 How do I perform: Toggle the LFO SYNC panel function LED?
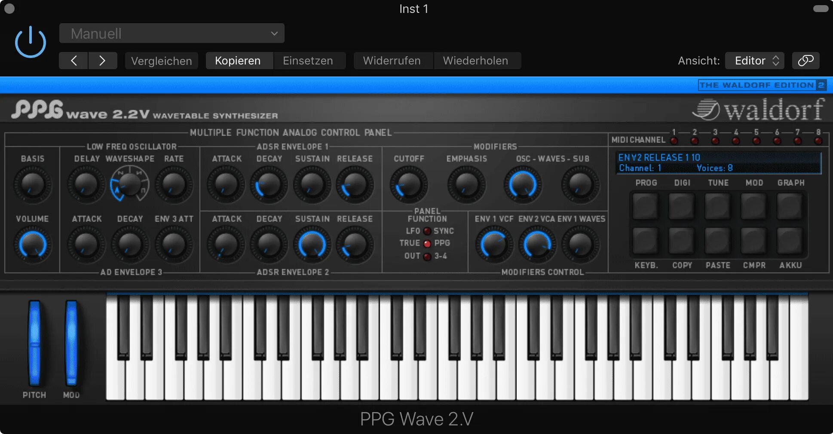pos(427,231)
